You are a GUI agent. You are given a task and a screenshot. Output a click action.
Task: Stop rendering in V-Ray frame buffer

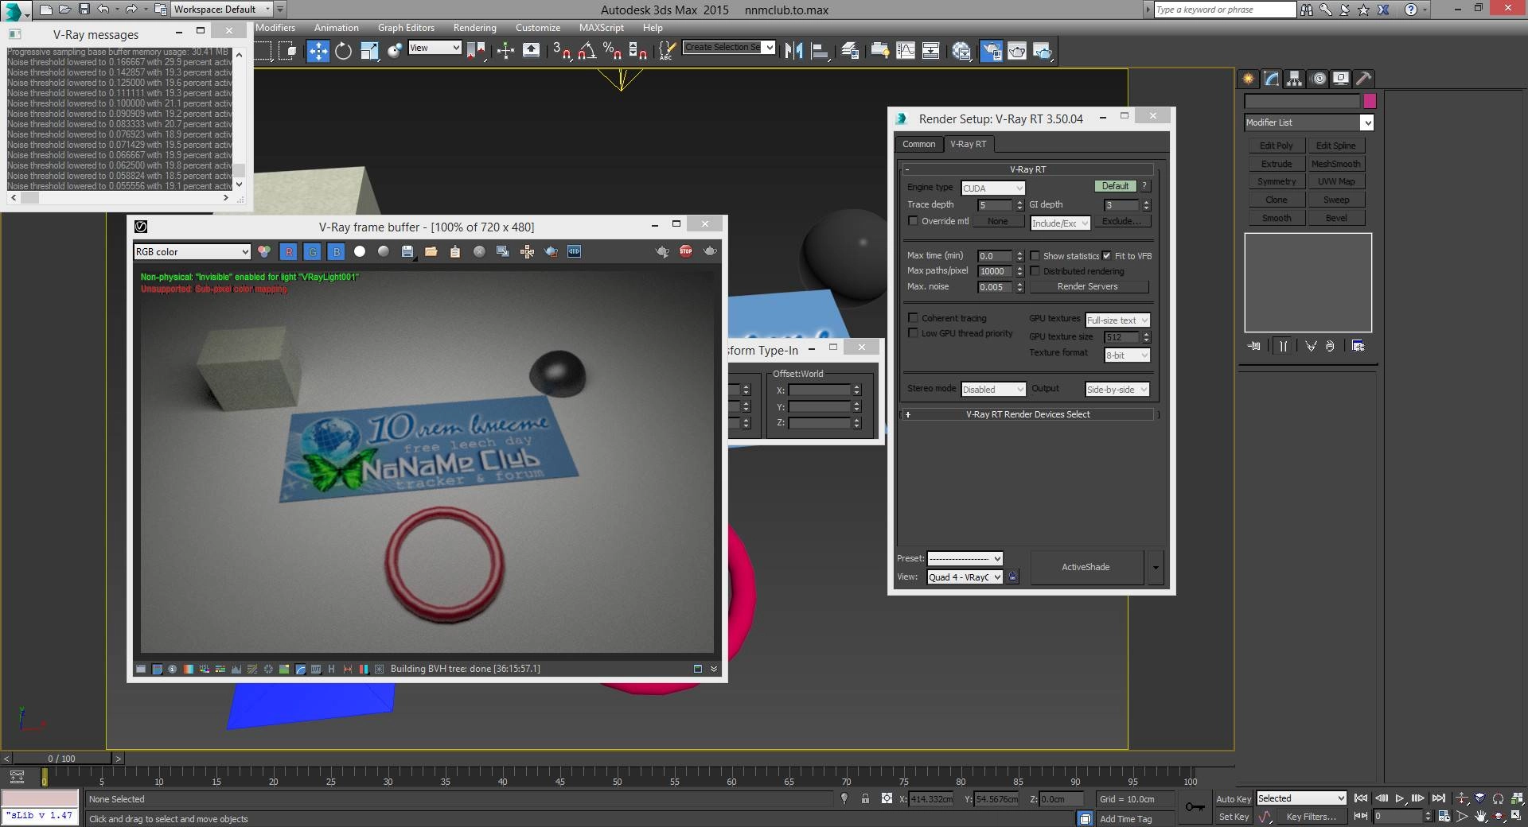[x=686, y=251]
